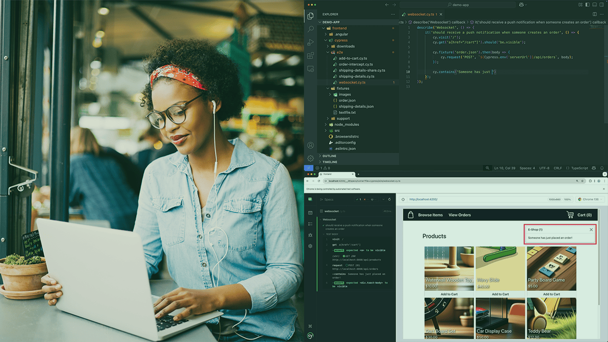Open the Cypress Settings gear in sidebar
The width and height of the screenshot is (608, 342).
[310, 246]
